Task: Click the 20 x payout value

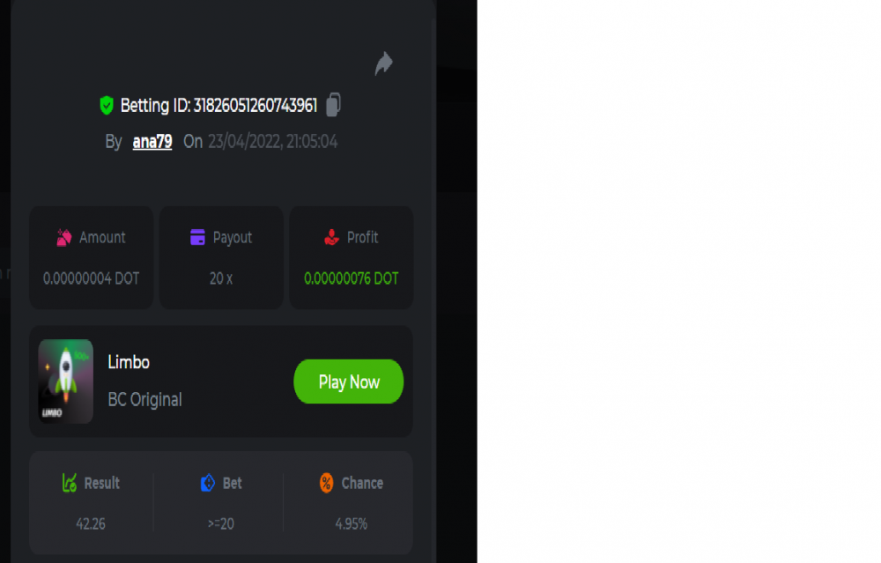Action: 221,278
